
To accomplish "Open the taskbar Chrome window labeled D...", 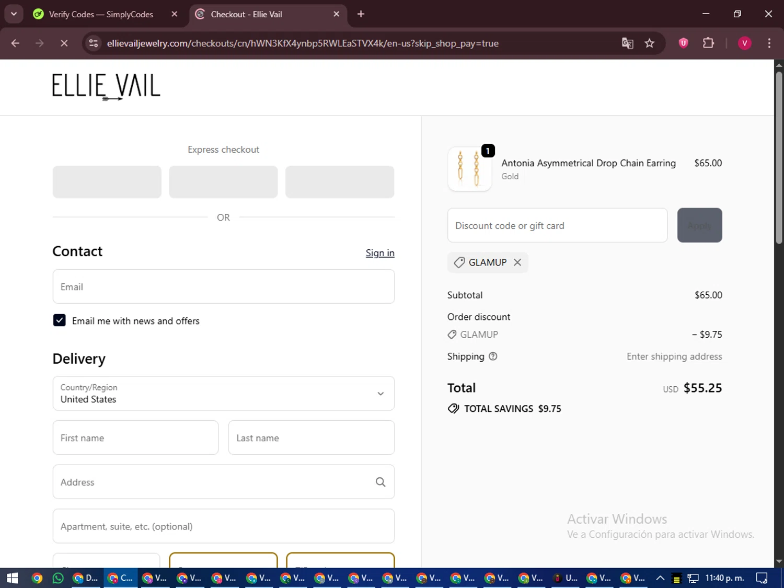I will tap(86, 578).
